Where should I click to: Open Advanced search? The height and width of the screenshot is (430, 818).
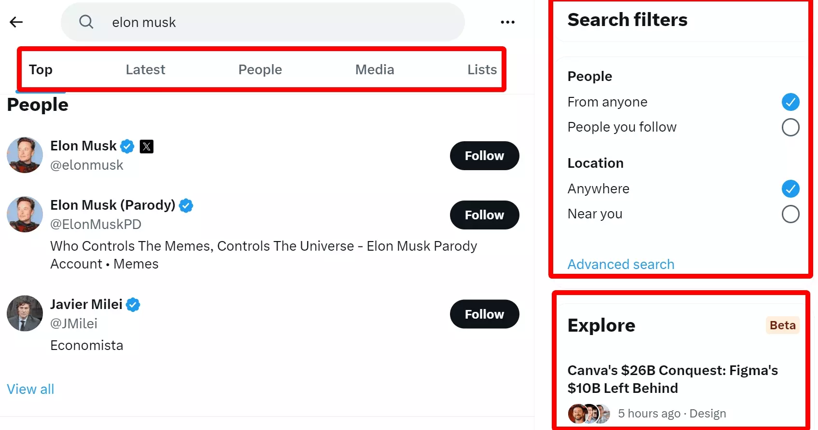pos(621,264)
